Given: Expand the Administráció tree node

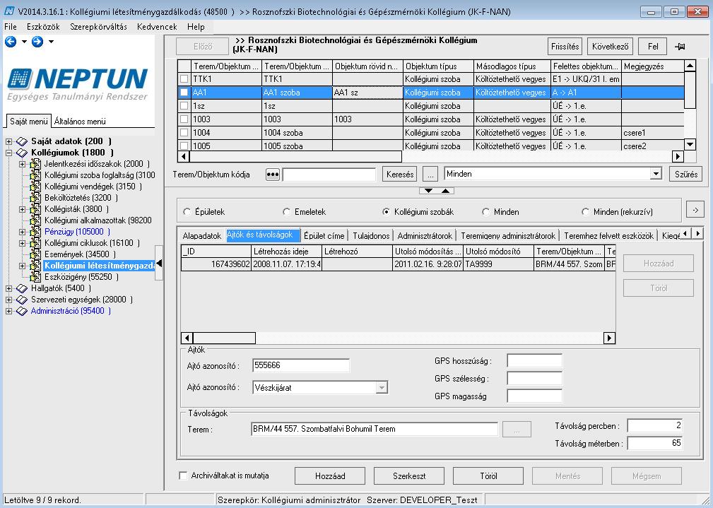Looking at the screenshot, I should coord(8,311).
